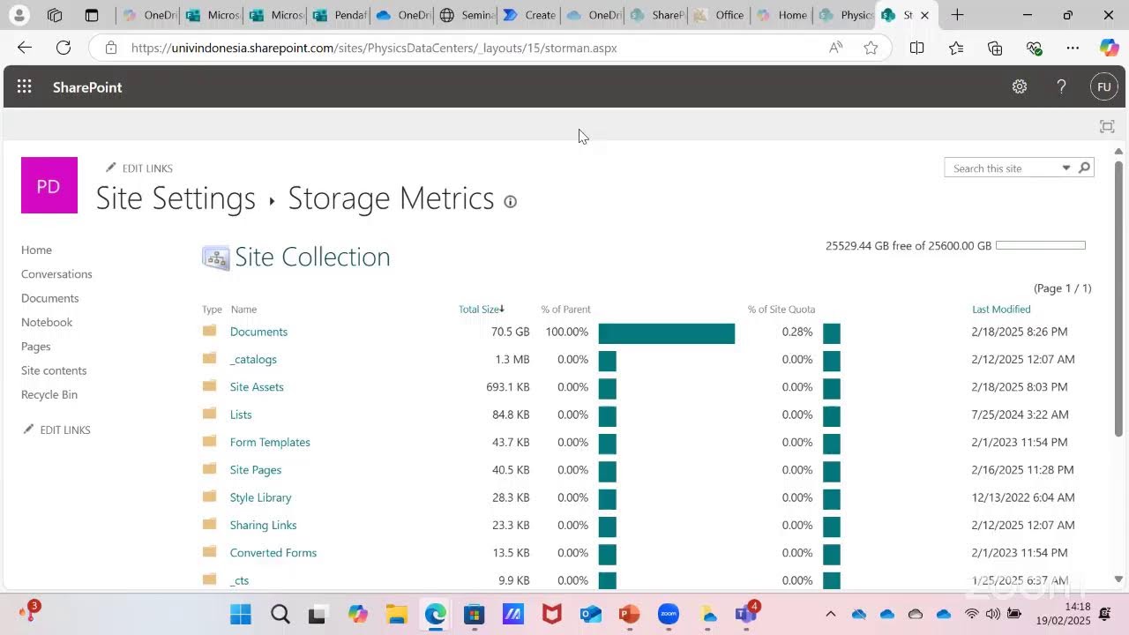Click the focus on content icon
Viewport: 1129px width, 635px height.
point(1107,127)
